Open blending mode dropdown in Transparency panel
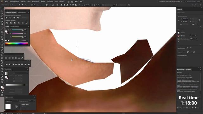Screen dimensions: 203x114 (12, 101)
